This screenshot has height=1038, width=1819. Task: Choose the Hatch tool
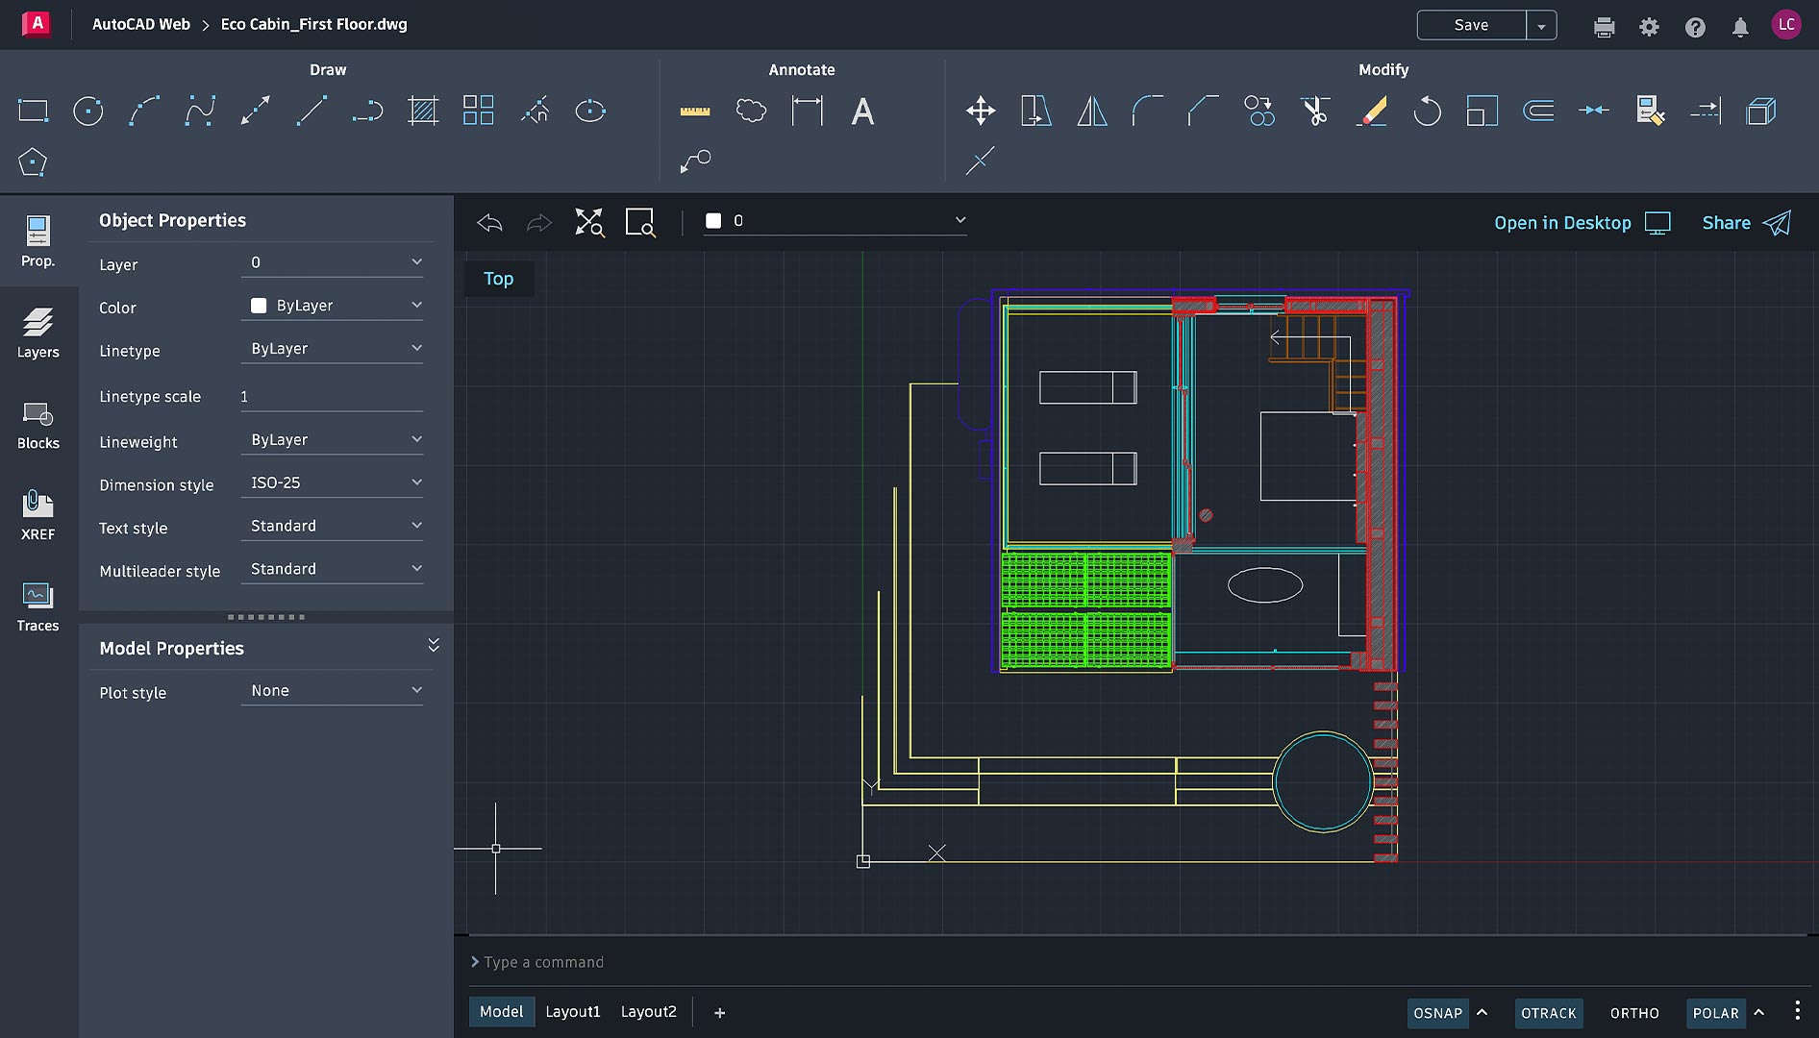click(x=423, y=111)
